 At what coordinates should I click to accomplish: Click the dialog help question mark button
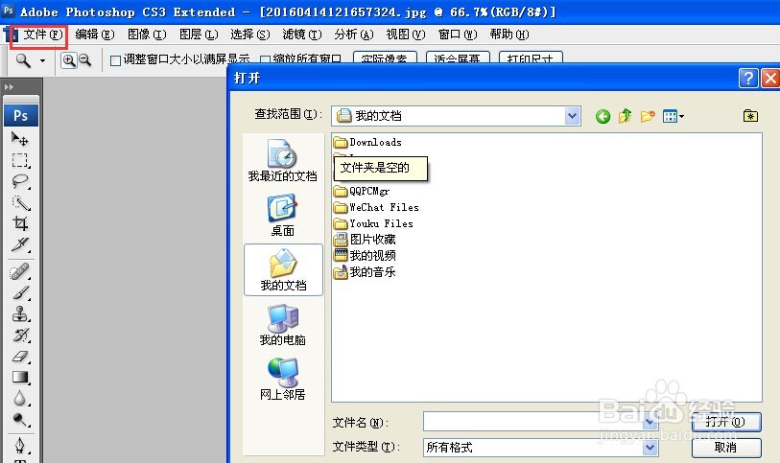coord(748,78)
